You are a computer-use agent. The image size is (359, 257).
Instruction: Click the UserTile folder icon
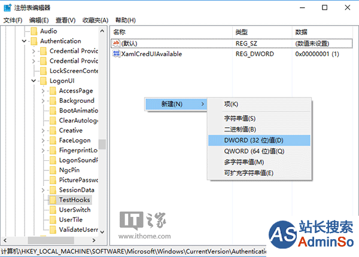tap(53, 219)
